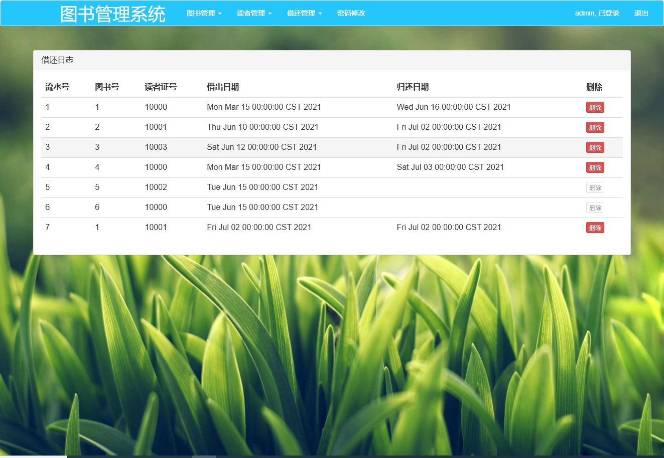
Task: Click the 读者证号 column header
Action: coord(161,87)
